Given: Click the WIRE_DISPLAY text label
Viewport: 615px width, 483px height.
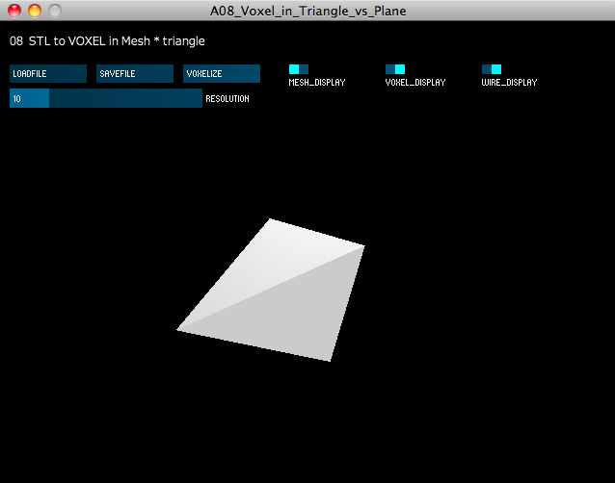Looking at the screenshot, I should 509,83.
